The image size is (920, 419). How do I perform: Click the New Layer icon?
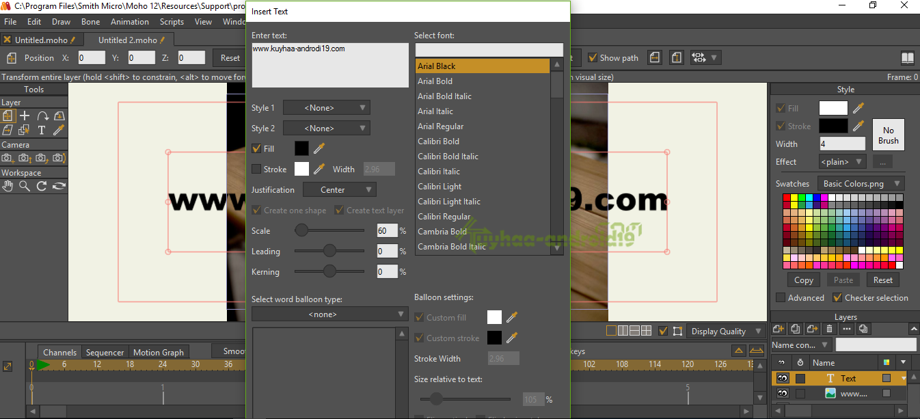779,329
